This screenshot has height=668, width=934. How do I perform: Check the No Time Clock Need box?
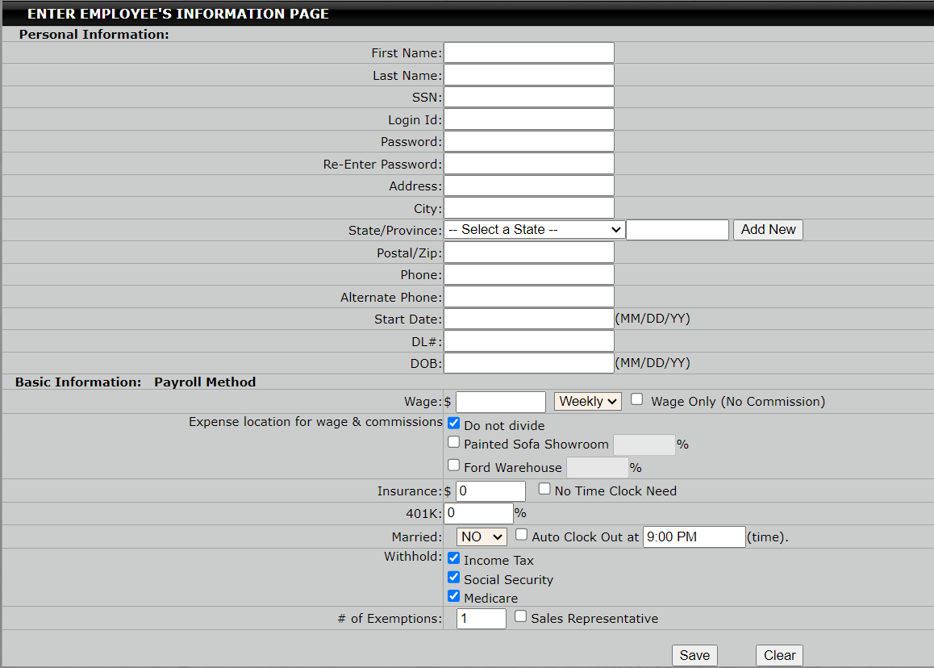pos(544,489)
